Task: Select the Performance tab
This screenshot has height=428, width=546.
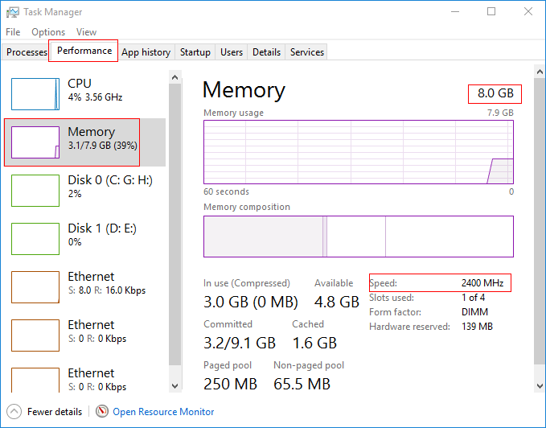Action: click(x=84, y=51)
